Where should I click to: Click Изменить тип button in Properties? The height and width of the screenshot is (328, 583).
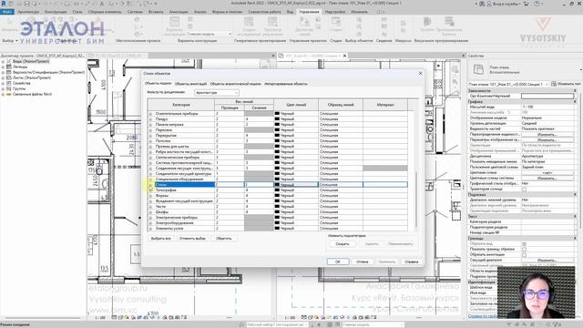[567, 84]
